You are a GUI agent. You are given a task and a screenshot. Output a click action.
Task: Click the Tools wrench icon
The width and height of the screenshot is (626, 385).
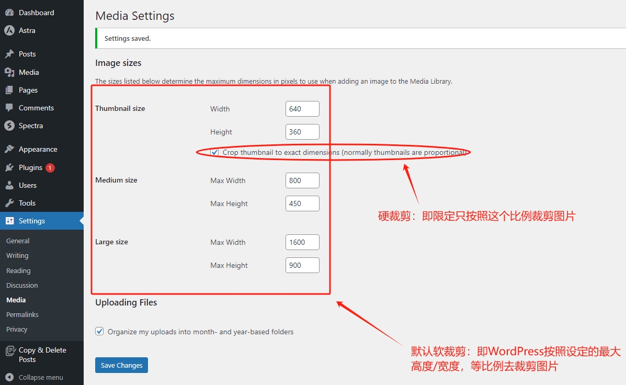click(9, 203)
